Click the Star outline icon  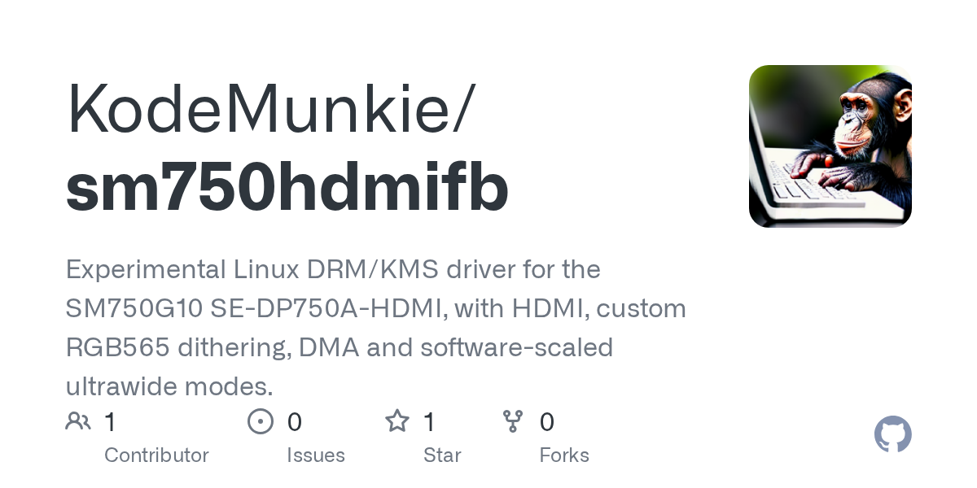(x=397, y=421)
